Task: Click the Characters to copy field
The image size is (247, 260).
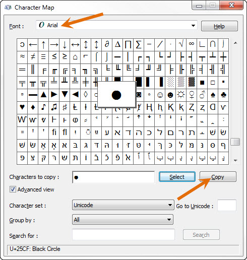Action: point(113,177)
